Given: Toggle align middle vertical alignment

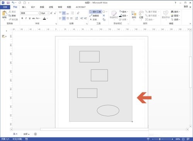Looking at the screenshot, I should pyautogui.click(x=64, y=13).
